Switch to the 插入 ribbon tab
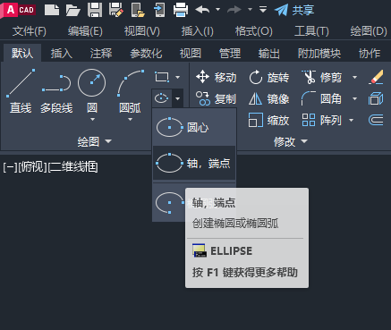Viewport: 391px width, 330px height. 62,54
